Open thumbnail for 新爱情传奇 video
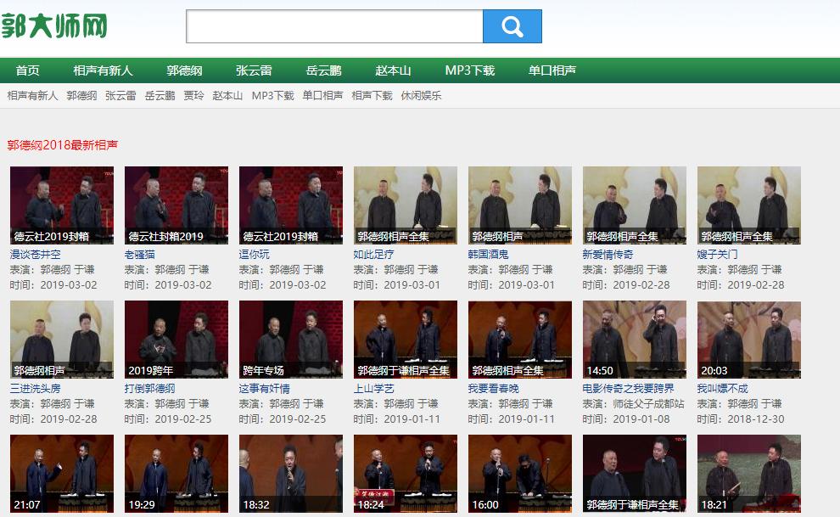The height and width of the screenshot is (517, 840). click(635, 205)
